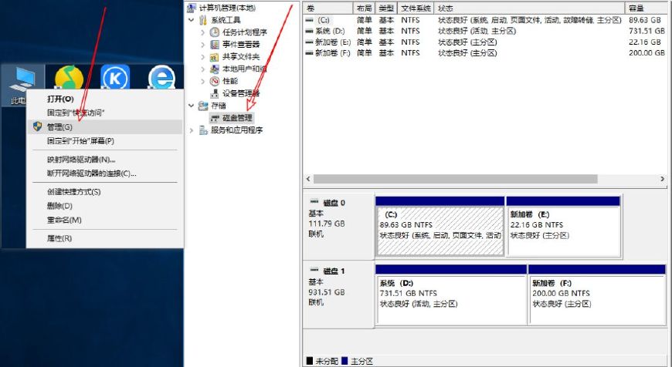Select the (C:) 89.63 GB NTFS partition block
The height and width of the screenshot is (367, 672).
[440, 227]
